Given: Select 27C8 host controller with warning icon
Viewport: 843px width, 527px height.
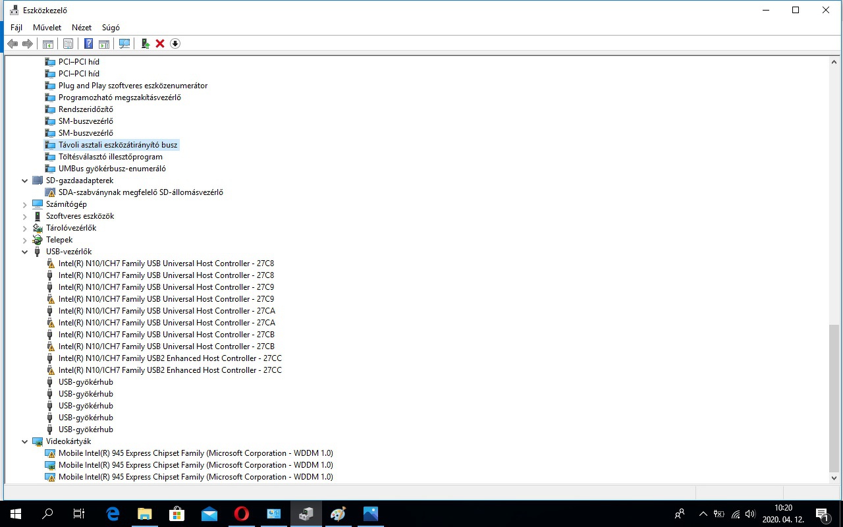Looking at the screenshot, I should pos(166,263).
